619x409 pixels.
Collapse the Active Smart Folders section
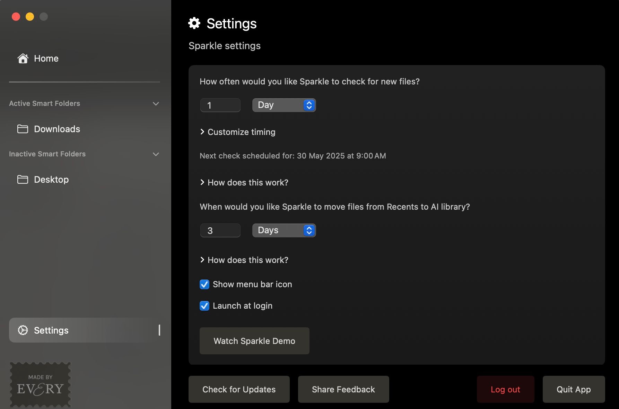(156, 103)
